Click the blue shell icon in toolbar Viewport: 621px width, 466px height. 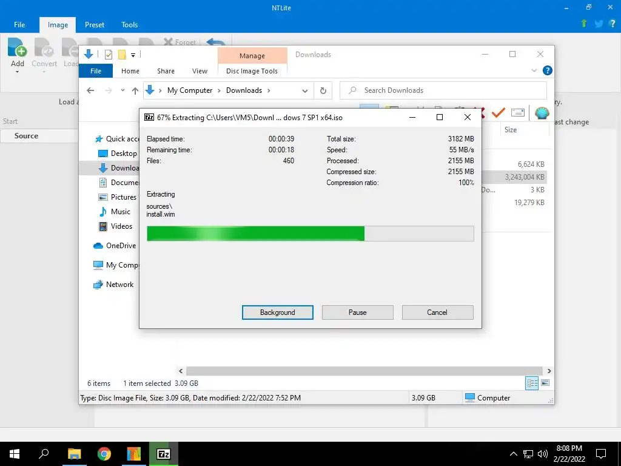(x=542, y=112)
